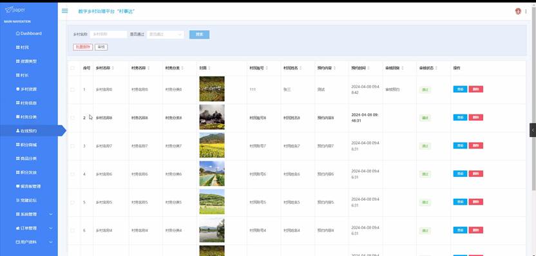Tick the checkbox for row 2
This screenshot has width=536, height=256.
click(x=72, y=118)
